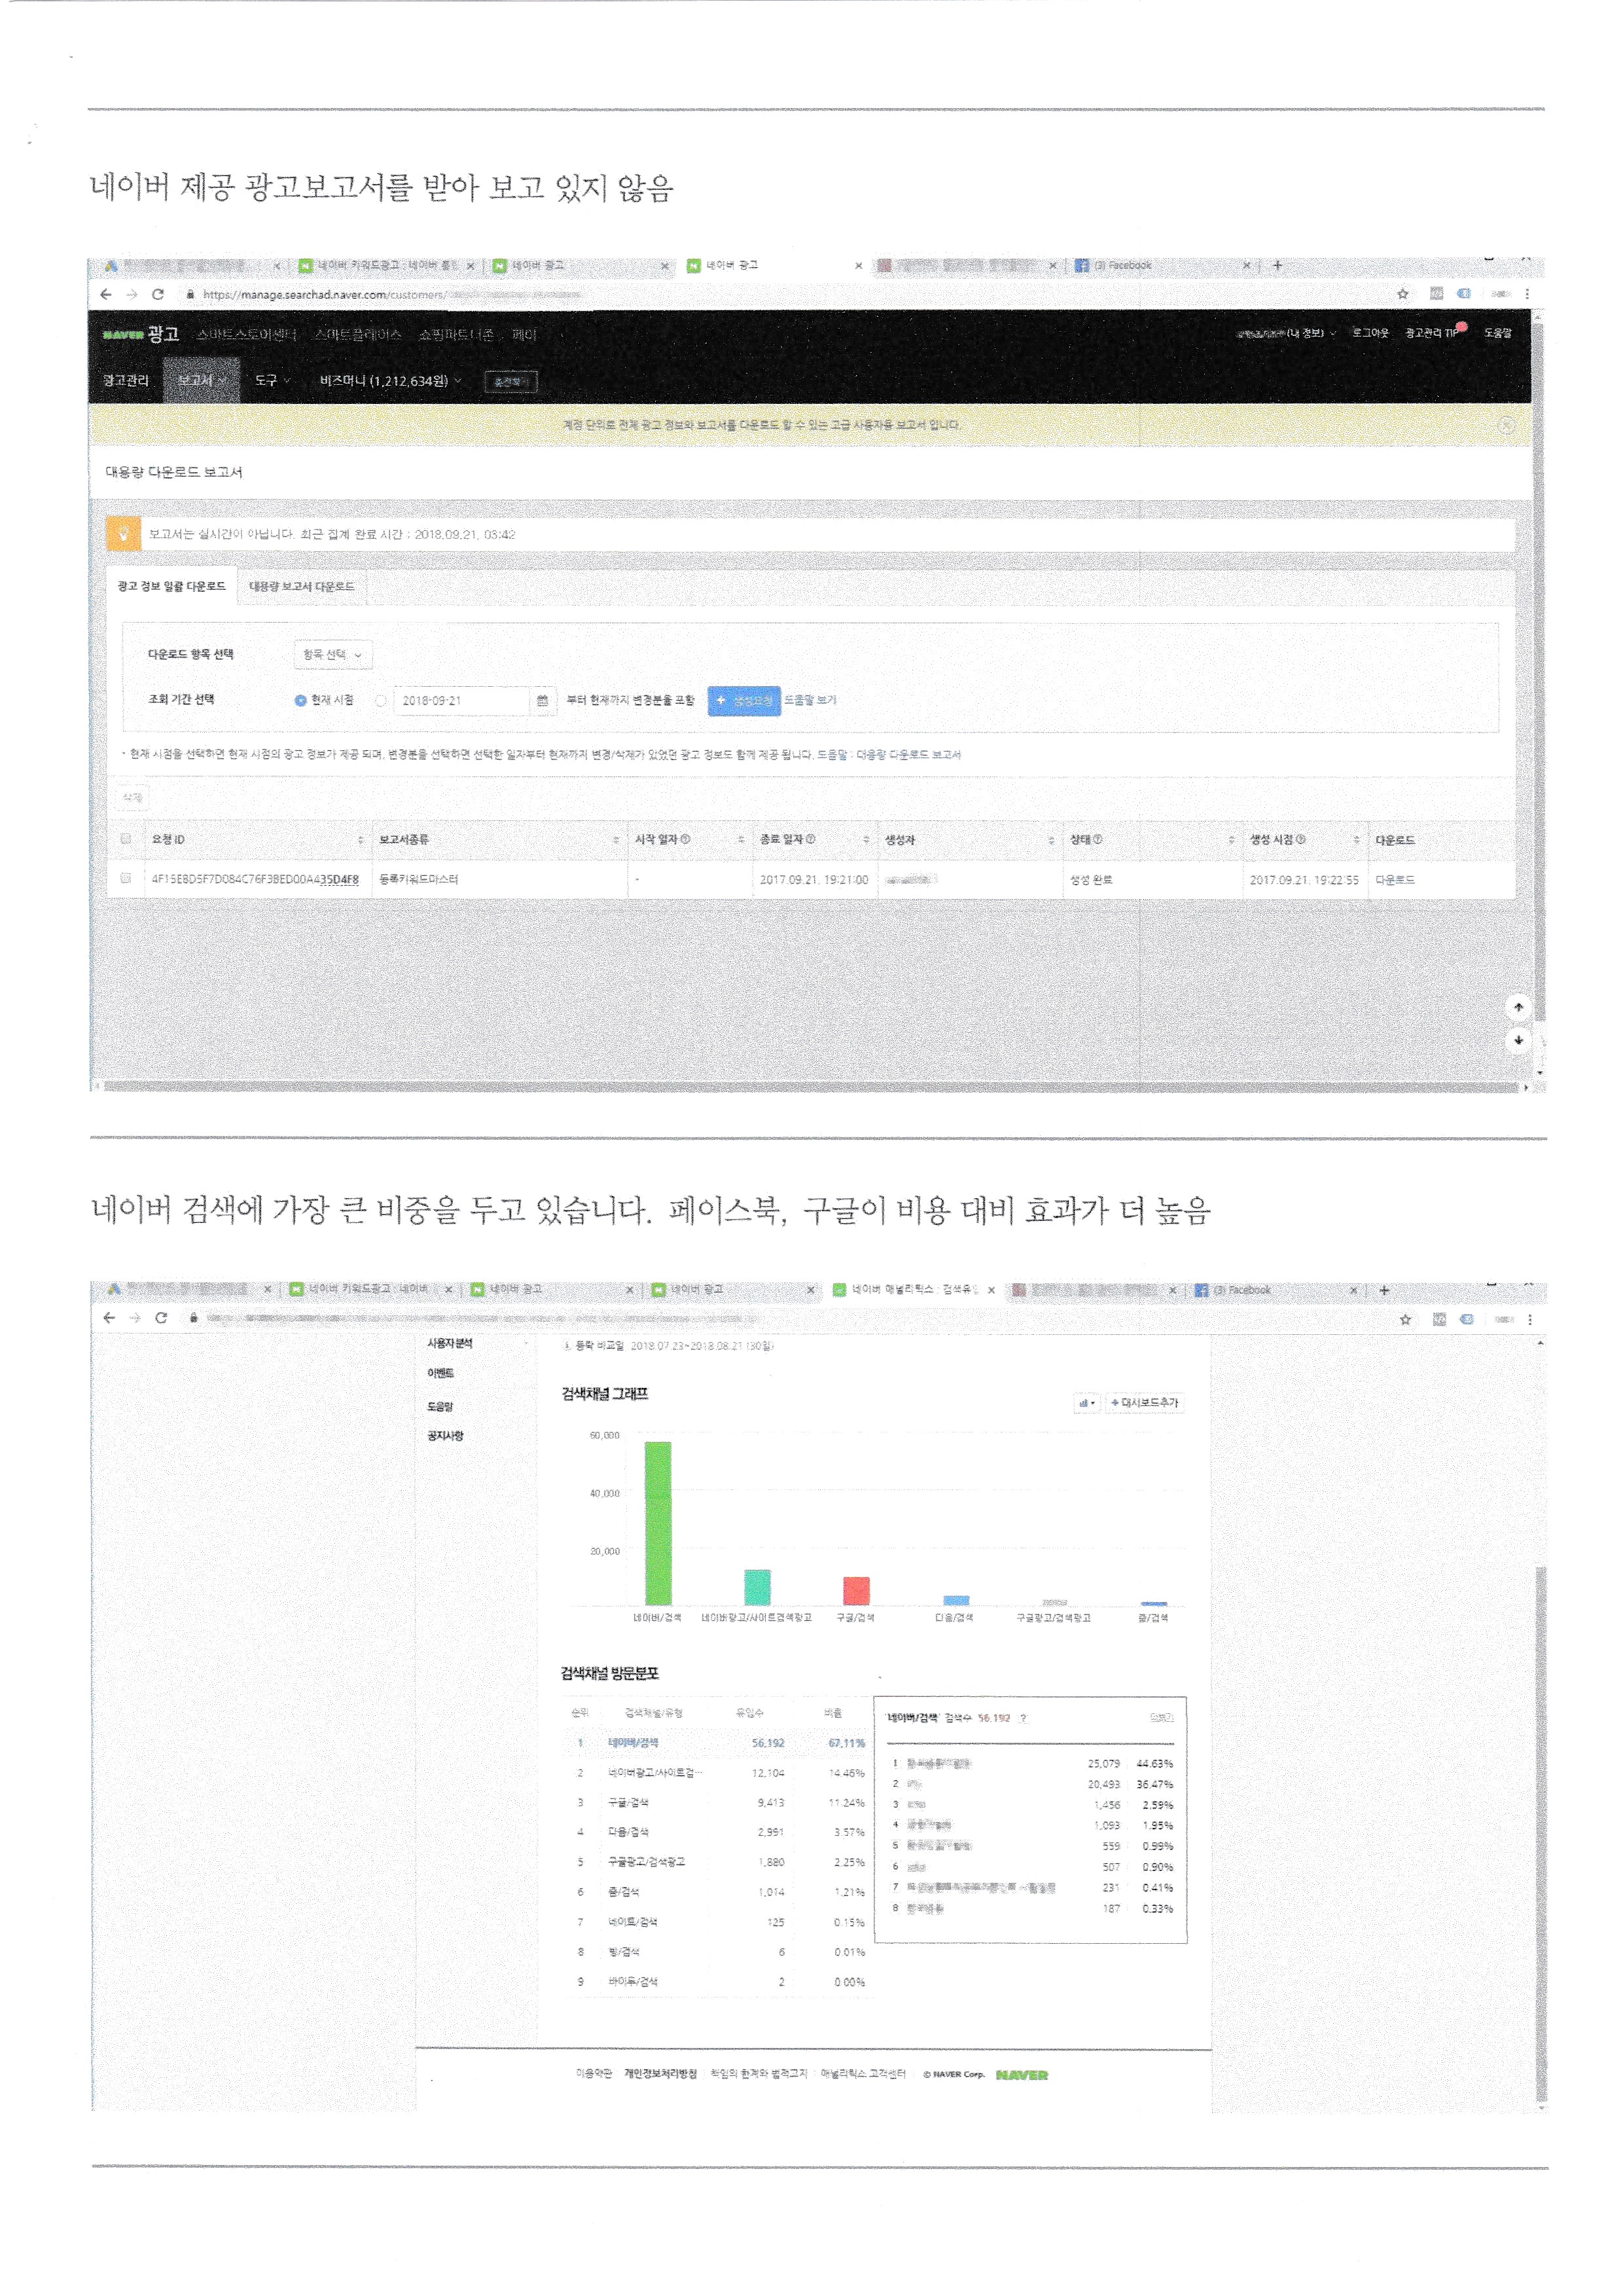Check the 등록키워드마스터 report row checkbox
Screen dimensions: 1623x2296
click(x=126, y=878)
